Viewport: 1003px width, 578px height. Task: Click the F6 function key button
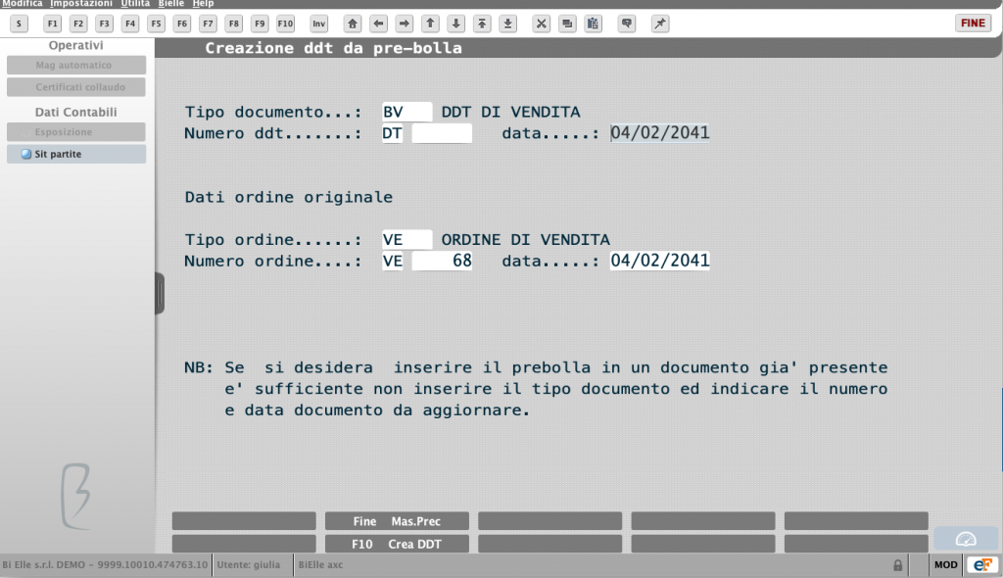click(x=182, y=24)
